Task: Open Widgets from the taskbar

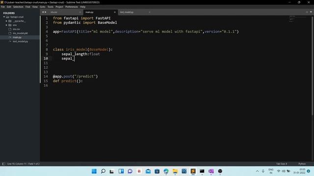Action: (121, 171)
